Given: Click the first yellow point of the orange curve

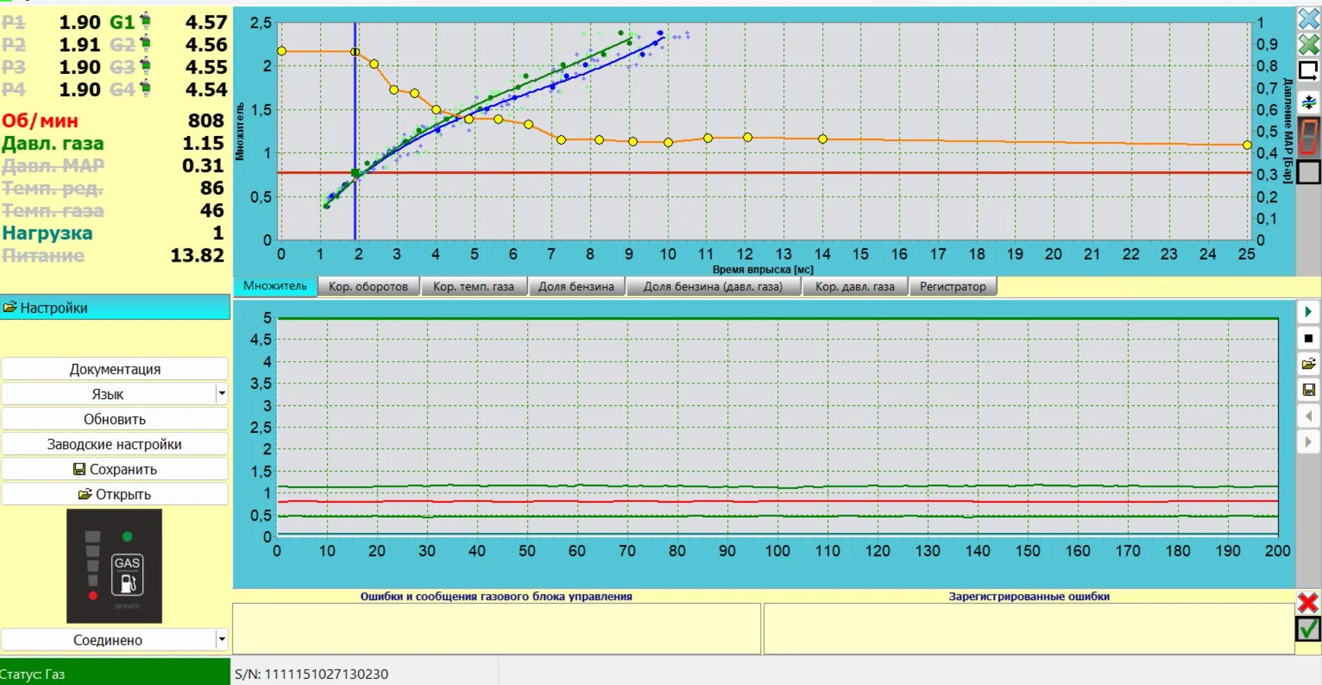Looking at the screenshot, I should (282, 51).
